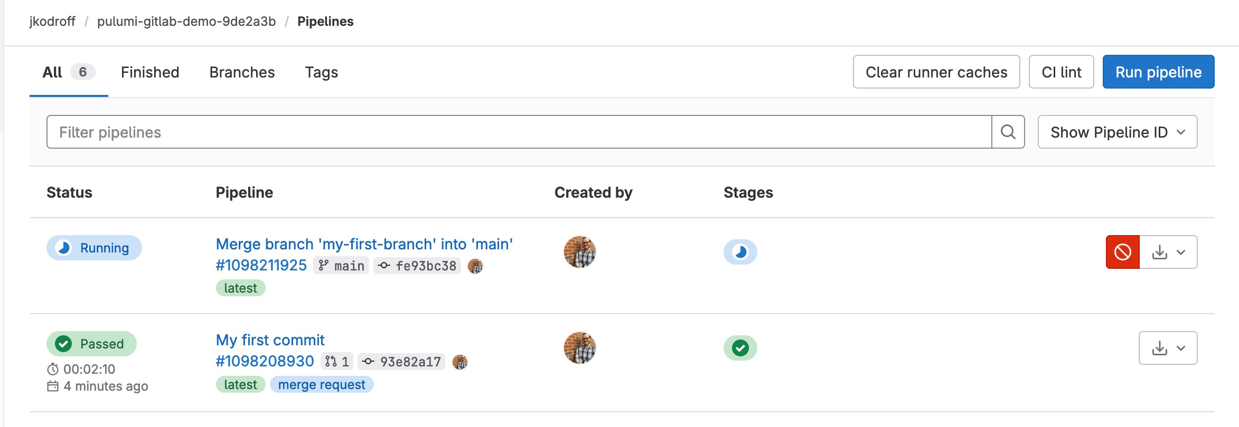Open pipeline #1098208930 link
Image resolution: width=1239 pixels, height=427 pixels.
[x=265, y=361]
